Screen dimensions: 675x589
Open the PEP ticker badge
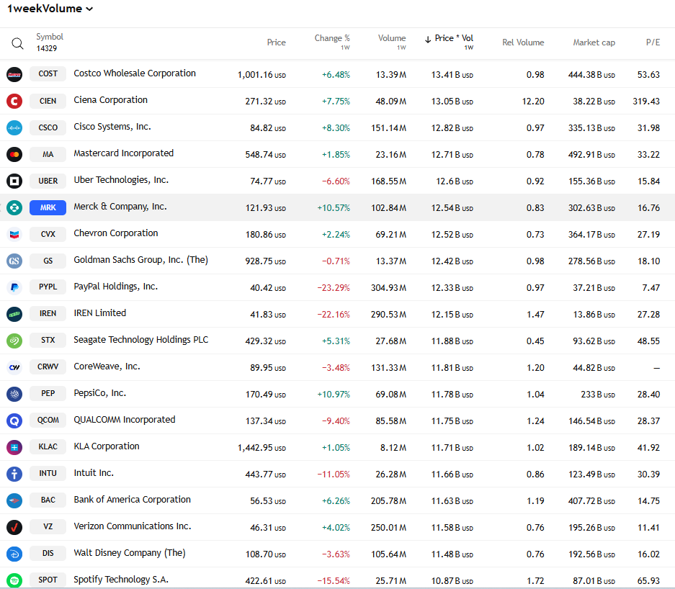pyautogui.click(x=48, y=394)
